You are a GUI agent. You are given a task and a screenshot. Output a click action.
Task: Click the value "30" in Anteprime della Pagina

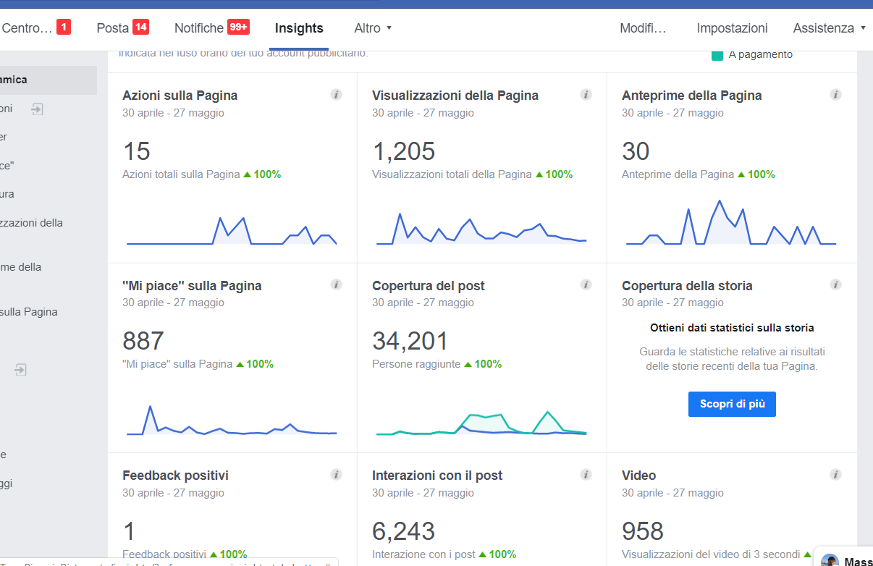[x=636, y=151]
